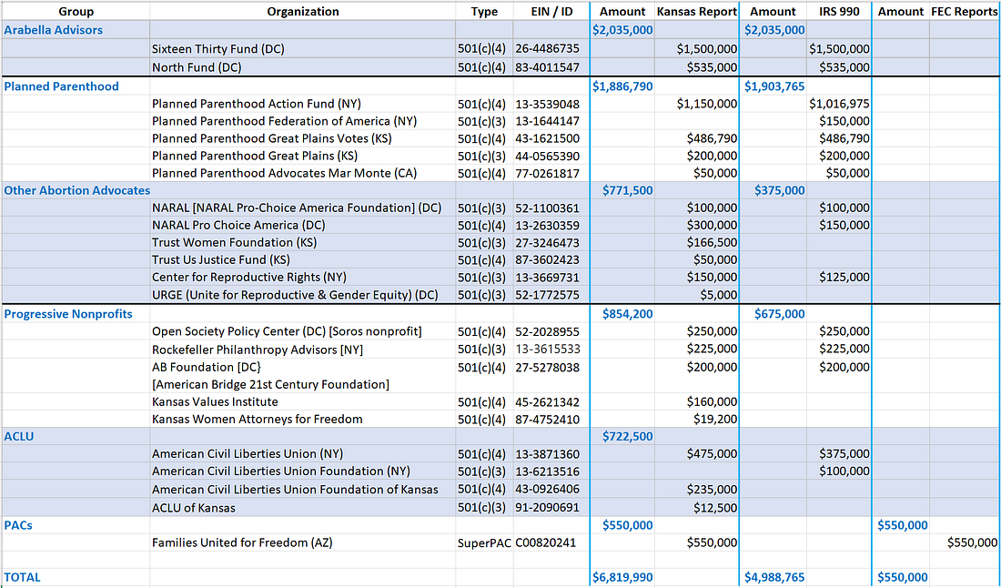Click the URGE organization cell

[x=303, y=295]
